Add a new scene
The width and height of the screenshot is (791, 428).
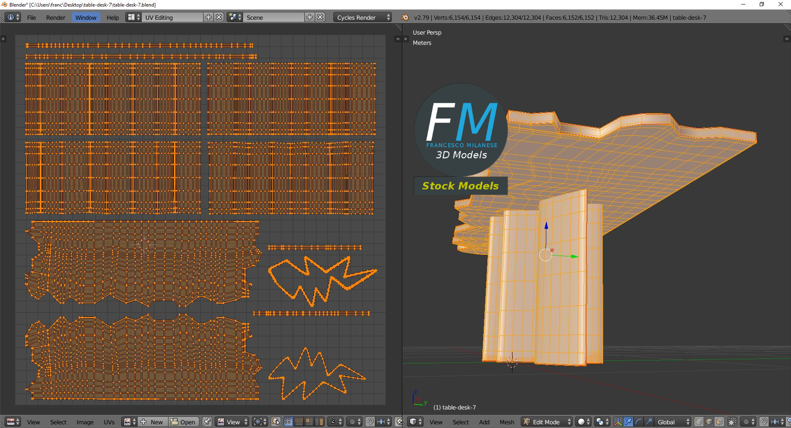tap(310, 17)
